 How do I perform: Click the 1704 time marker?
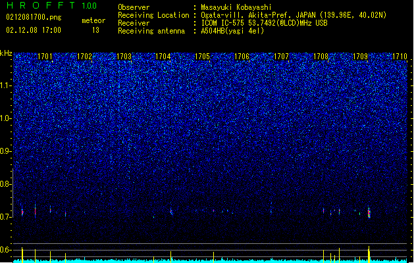(163, 57)
